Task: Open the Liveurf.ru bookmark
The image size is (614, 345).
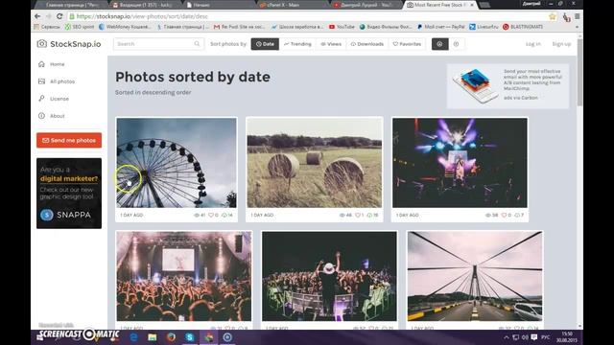Action: 484,27
